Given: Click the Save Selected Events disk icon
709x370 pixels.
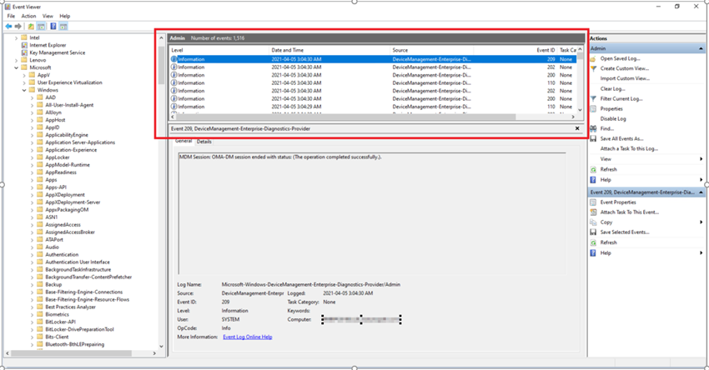Looking at the screenshot, I should click(x=593, y=232).
